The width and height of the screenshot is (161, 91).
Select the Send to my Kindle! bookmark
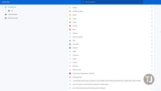(x=77, y=37)
